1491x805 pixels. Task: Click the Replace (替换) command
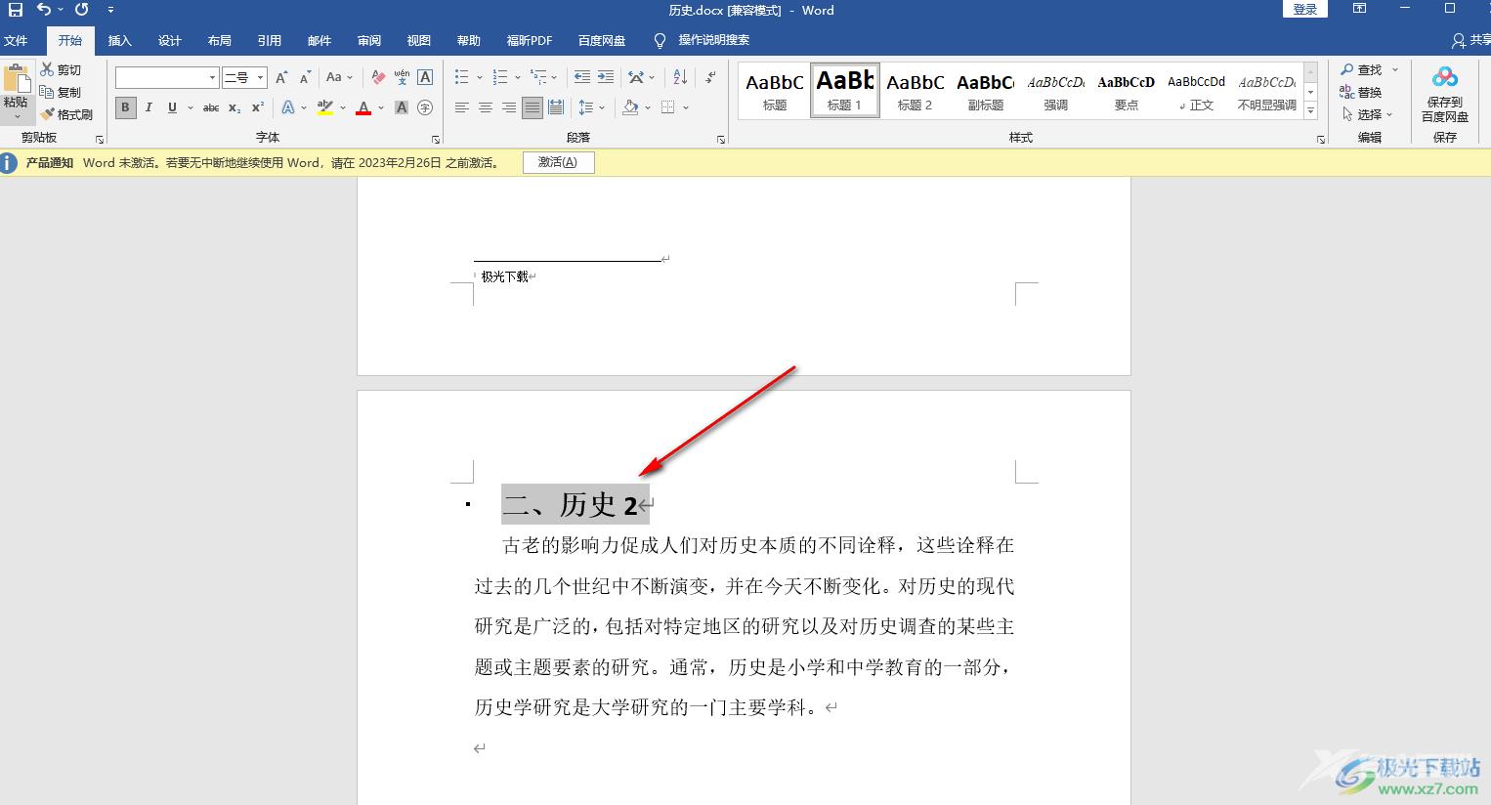point(1361,92)
